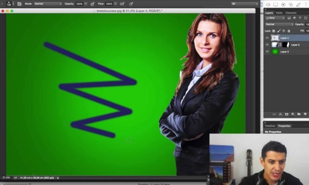Select the Layer 4 name
The width and height of the screenshot is (309, 185).
pos(284,38)
